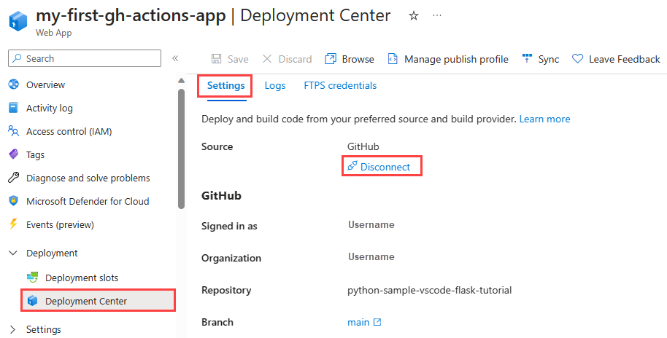Open the Learn more link
Image resolution: width=667 pixels, height=338 pixels.
point(544,119)
